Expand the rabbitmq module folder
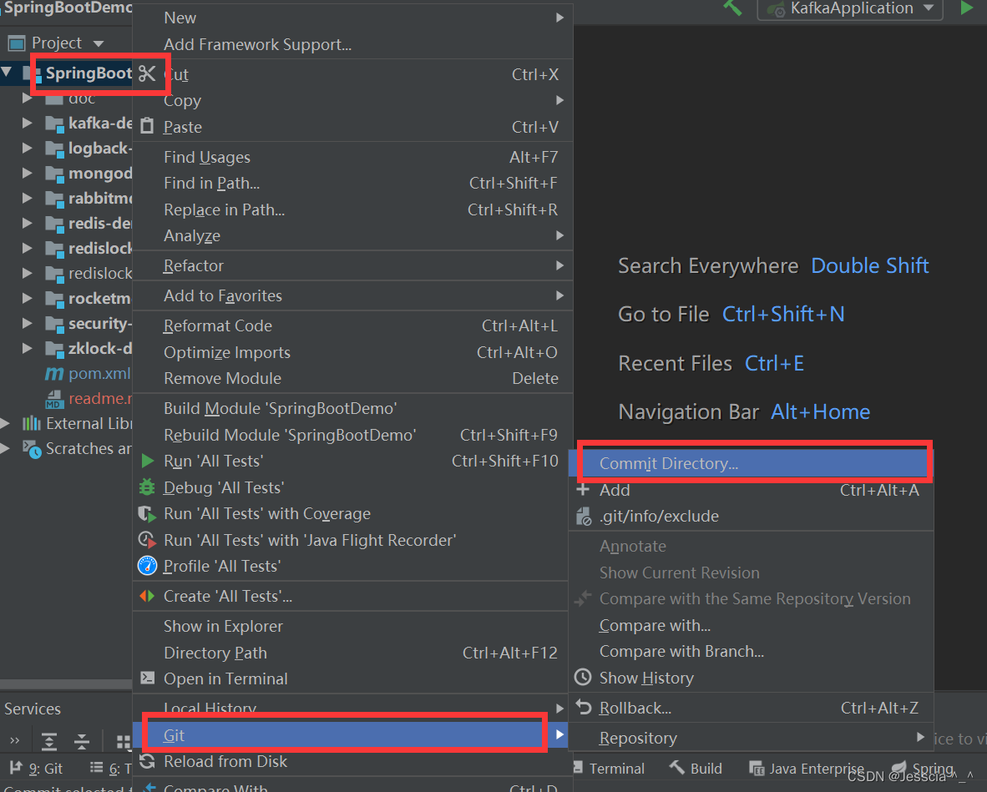 click(x=27, y=198)
